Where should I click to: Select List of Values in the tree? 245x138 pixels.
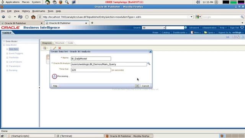(15, 62)
